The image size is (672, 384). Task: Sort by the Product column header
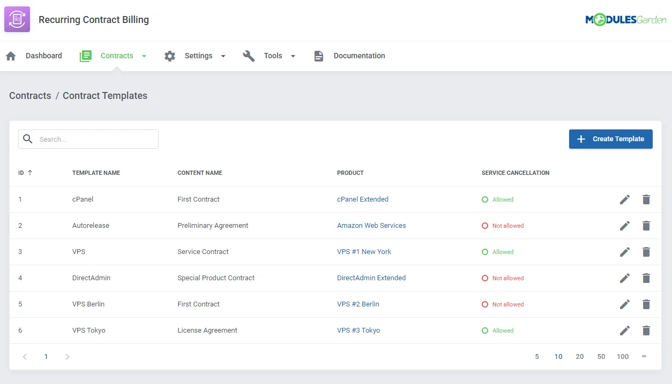tap(350, 173)
